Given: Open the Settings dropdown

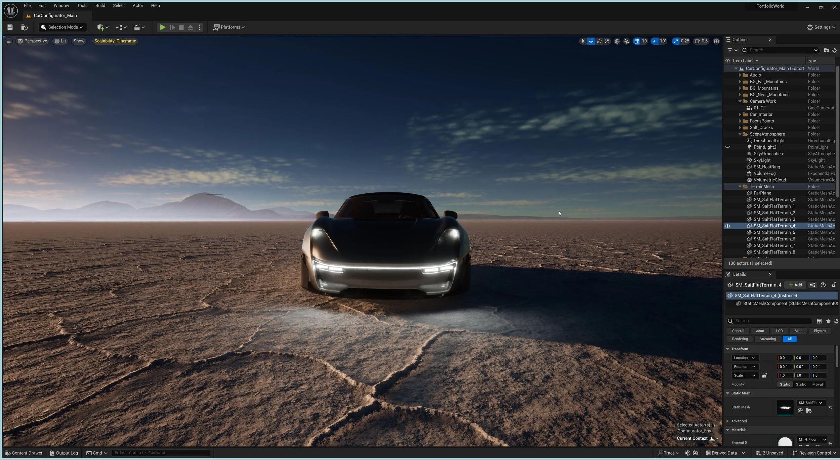Looking at the screenshot, I should pyautogui.click(x=821, y=27).
